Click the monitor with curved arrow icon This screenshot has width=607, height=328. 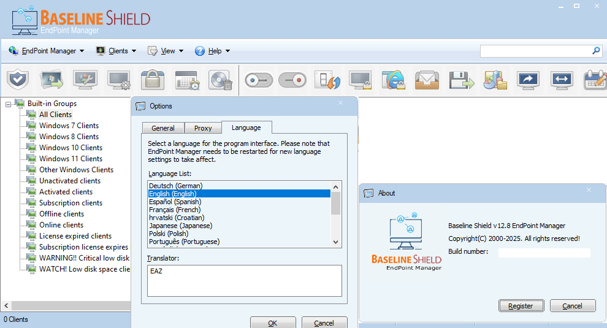pos(528,80)
